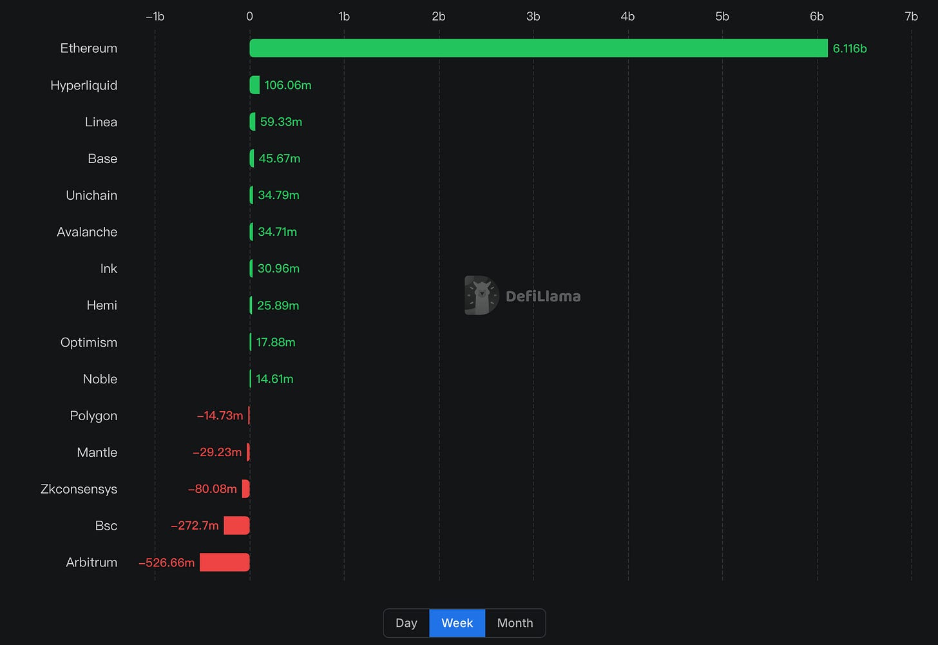
Task: Click the 59.33m value label
Action: 281,122
